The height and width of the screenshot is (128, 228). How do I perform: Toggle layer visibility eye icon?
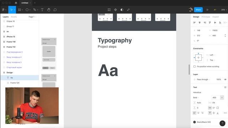[x=225, y=79]
